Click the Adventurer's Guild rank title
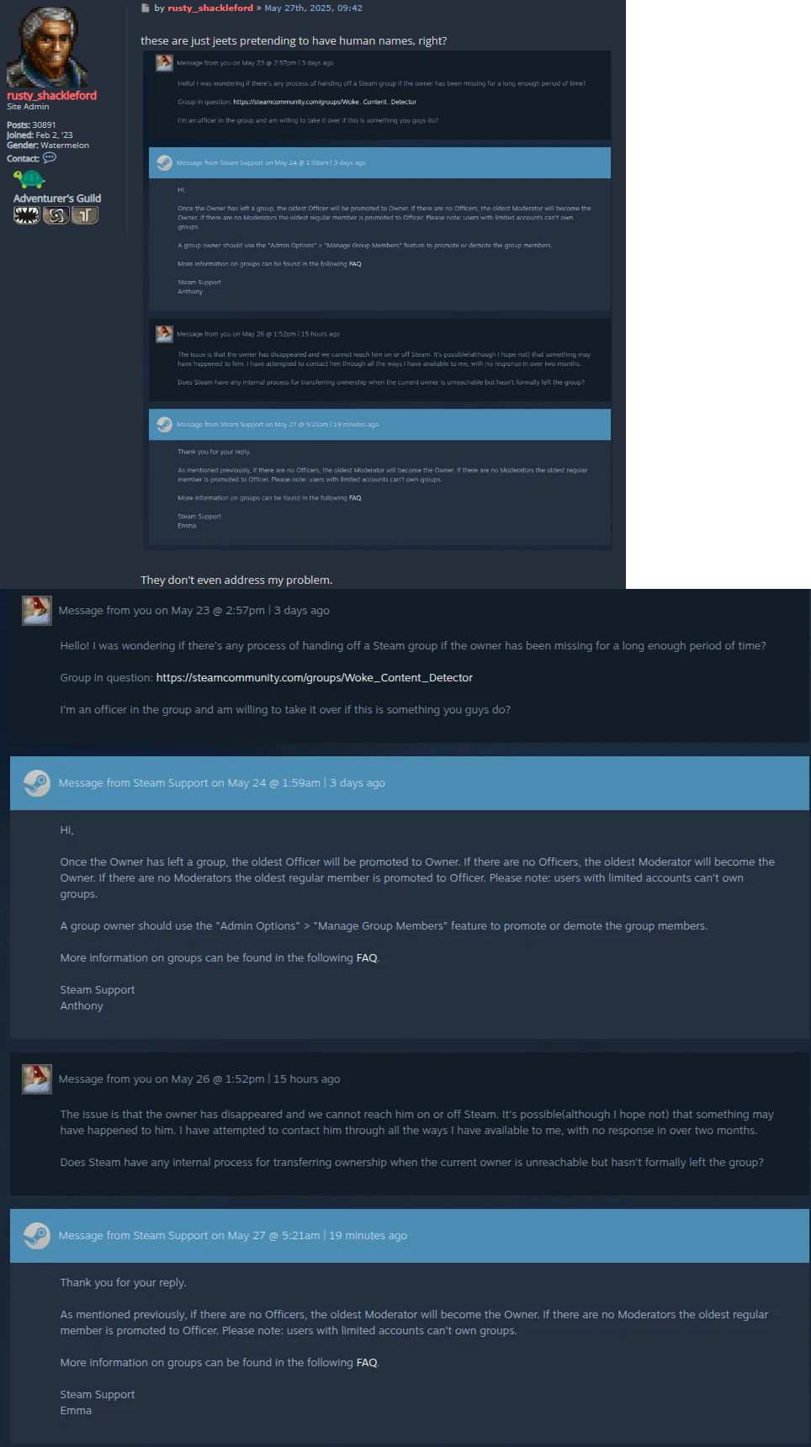This screenshot has height=1447, width=811. coord(57,199)
